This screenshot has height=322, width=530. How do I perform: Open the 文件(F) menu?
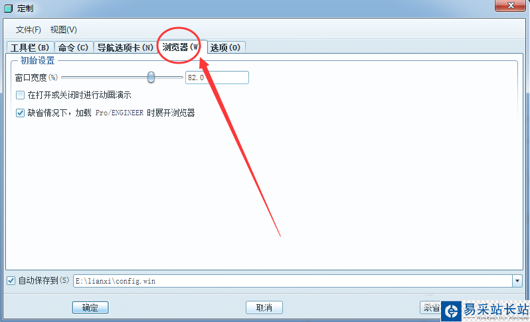29,30
